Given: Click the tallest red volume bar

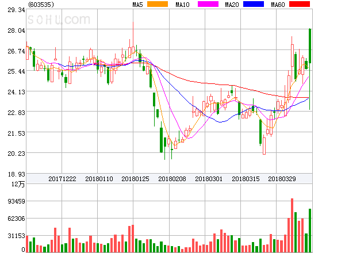Looking at the screenshot, I should click(x=292, y=225).
